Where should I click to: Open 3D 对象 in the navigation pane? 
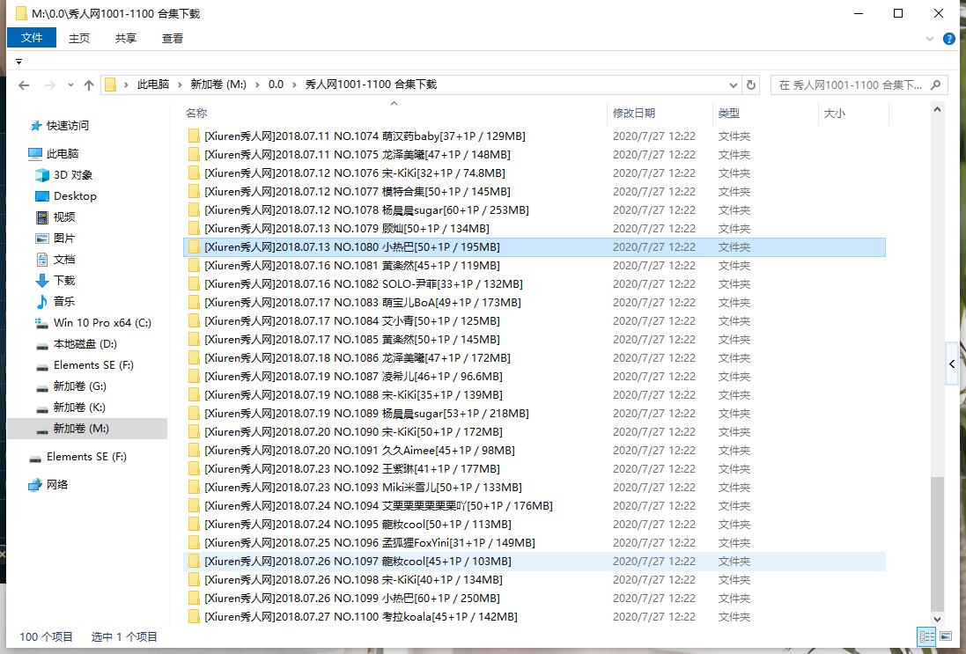tap(73, 175)
